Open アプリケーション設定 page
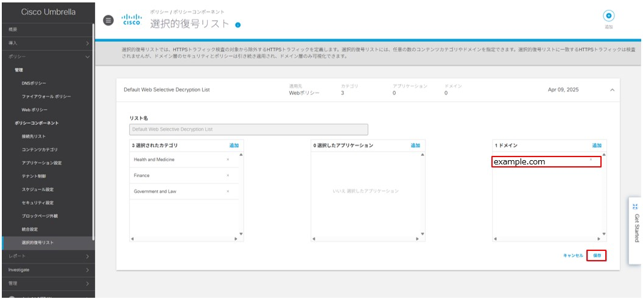This screenshot has height=299, width=643. click(42, 163)
